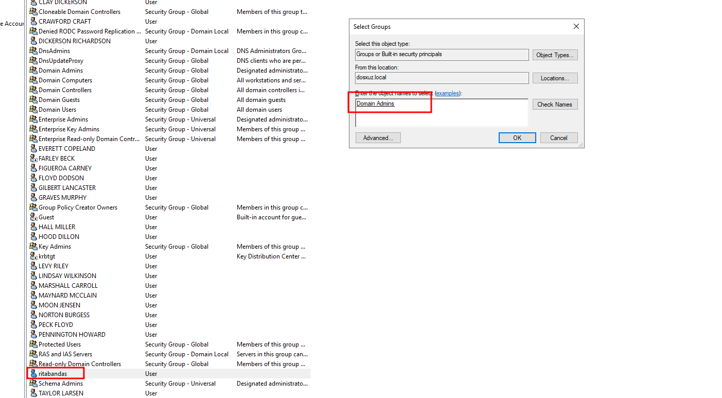Click the Schema Admins group icon
This screenshot has height=398, width=722.
pyautogui.click(x=33, y=384)
